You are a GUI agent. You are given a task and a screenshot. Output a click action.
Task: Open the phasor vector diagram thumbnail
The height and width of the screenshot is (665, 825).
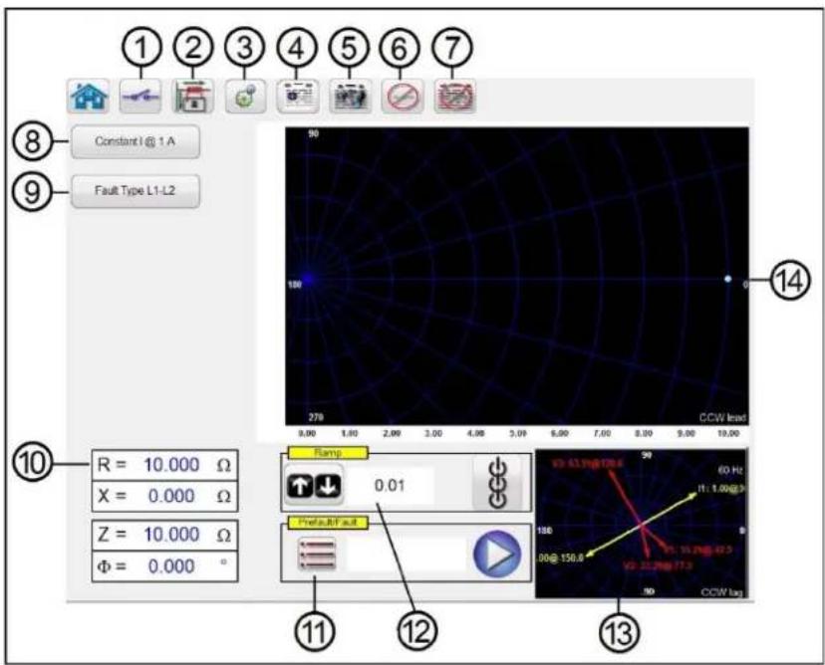pyautogui.click(x=642, y=524)
